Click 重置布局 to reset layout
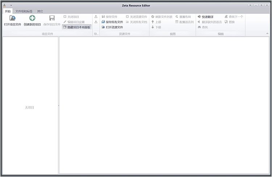This screenshot has height=177, width=272. 183,17
